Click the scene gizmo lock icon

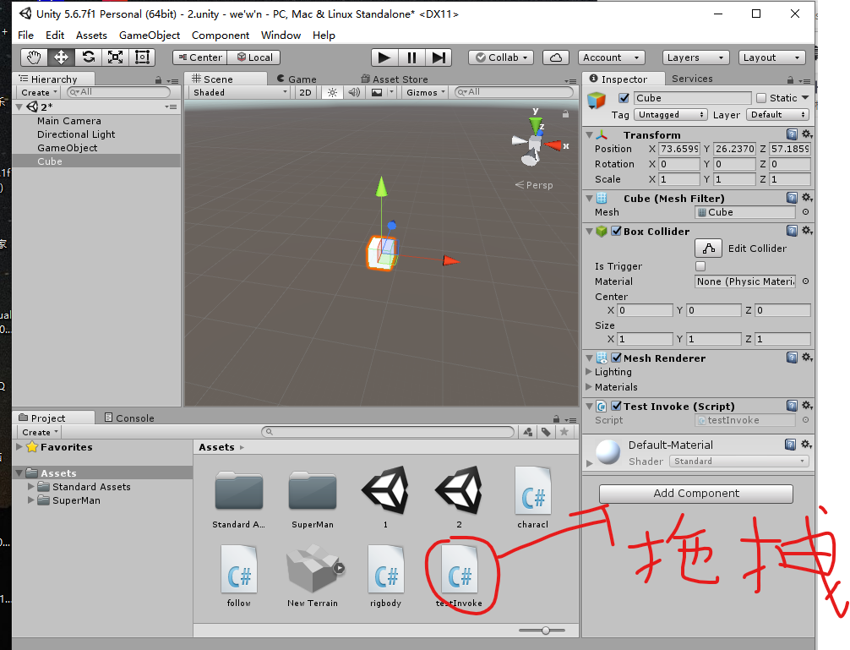(x=565, y=114)
